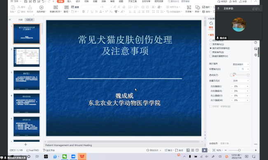Expand the texture fill dropdown
Screen dimensions: 268x160
tap(248, 69)
